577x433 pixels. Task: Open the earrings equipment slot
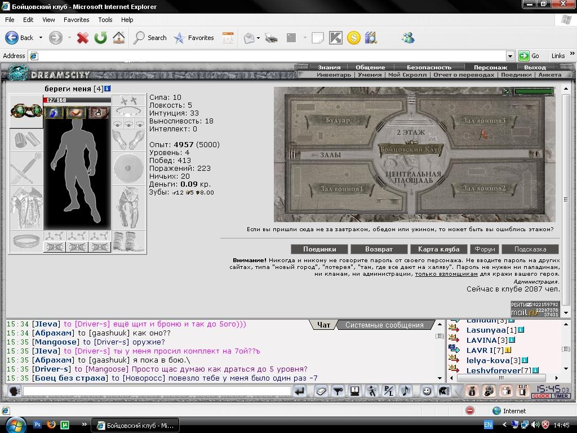point(128,100)
